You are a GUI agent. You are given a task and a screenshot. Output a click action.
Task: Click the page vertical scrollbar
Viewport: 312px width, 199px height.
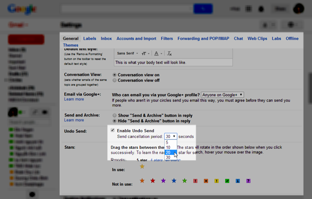(310, 88)
